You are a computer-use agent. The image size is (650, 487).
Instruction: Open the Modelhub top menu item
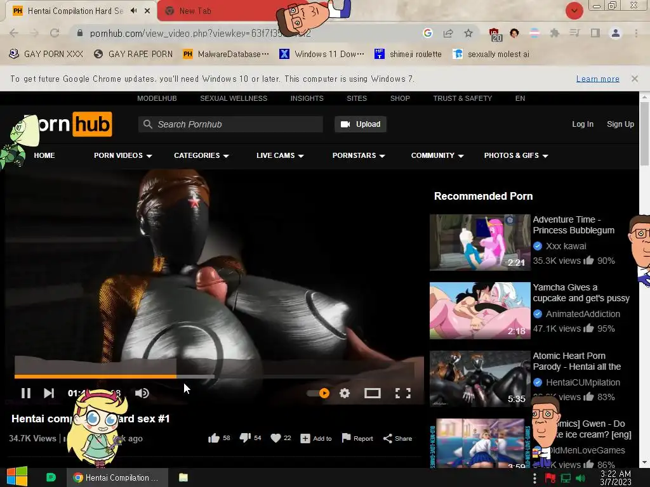point(157,98)
